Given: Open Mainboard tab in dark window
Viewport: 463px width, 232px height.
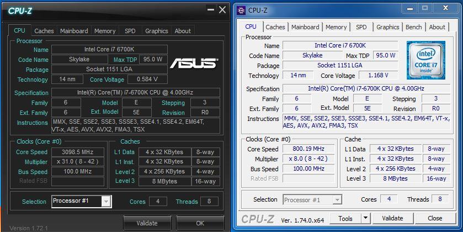Looking at the screenshot, I should coord(74,31).
